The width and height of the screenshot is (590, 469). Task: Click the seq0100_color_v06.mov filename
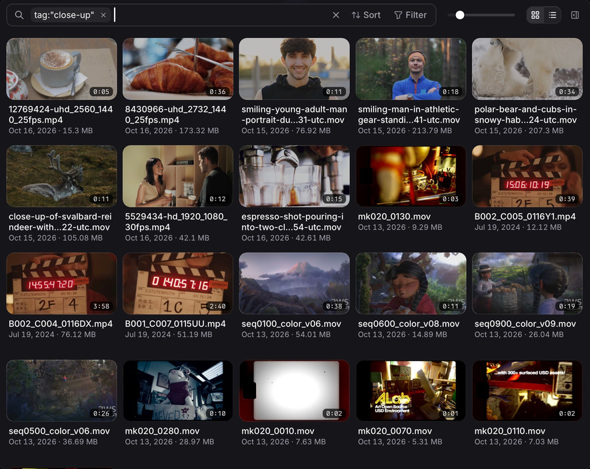[291, 324]
